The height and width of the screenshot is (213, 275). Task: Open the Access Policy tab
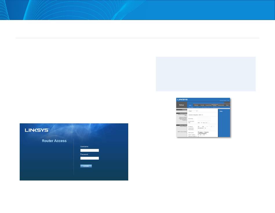click(x=208, y=105)
